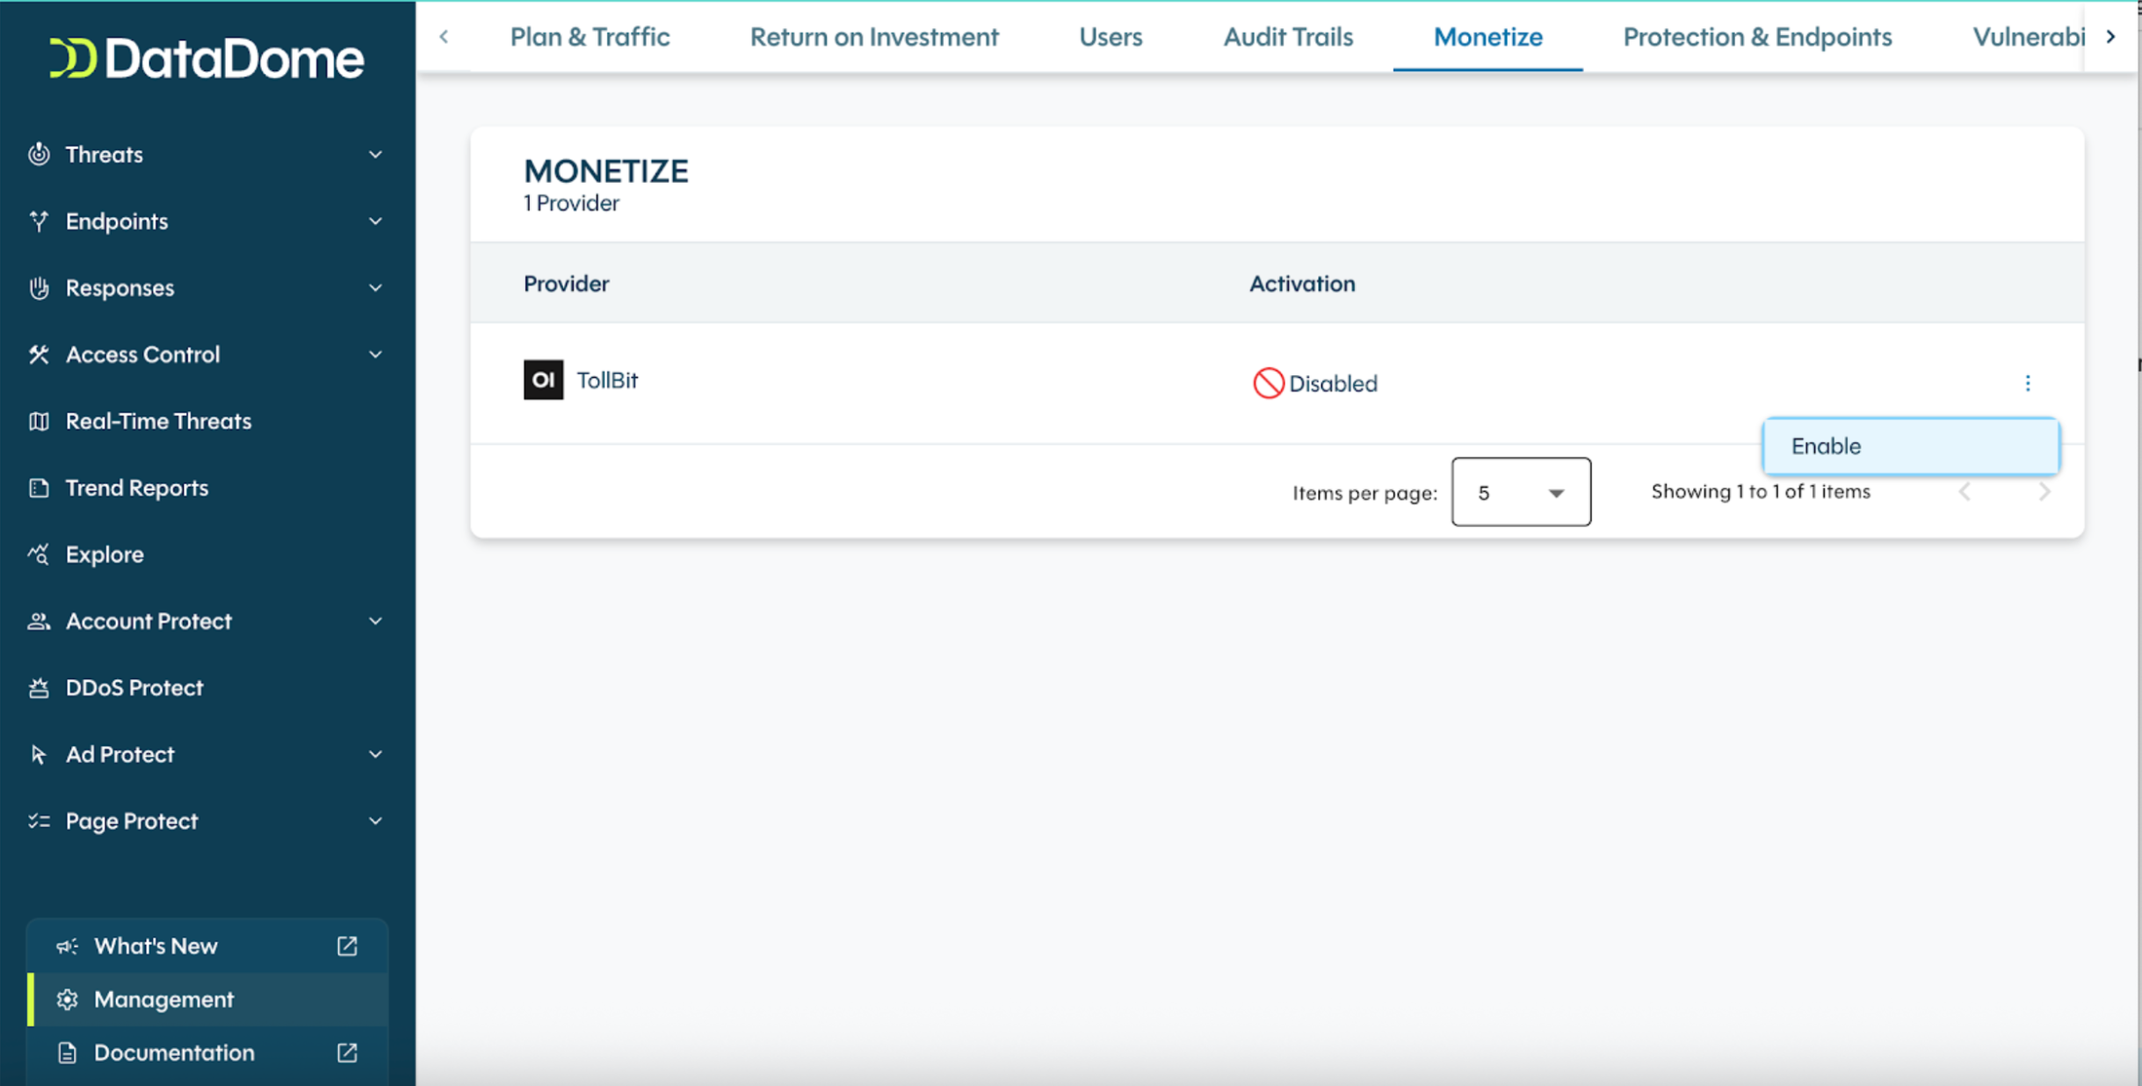Switch to the Audit Trails tab
This screenshot has width=2142, height=1086.
point(1287,37)
